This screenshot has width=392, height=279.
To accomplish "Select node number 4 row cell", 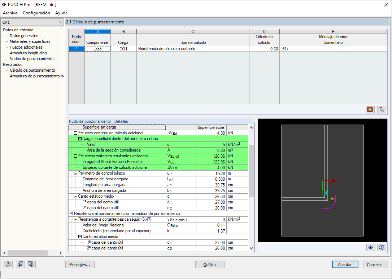I will [77, 49].
